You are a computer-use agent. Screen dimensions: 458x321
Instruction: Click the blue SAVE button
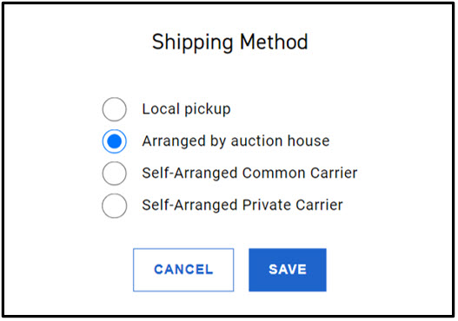[x=288, y=270]
